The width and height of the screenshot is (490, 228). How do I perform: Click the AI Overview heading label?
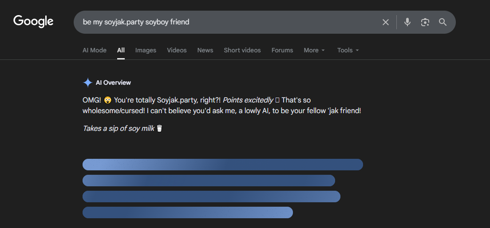[x=113, y=83]
